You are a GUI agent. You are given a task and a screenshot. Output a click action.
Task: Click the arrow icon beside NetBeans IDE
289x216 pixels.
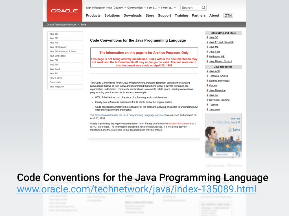(x=207, y=57)
